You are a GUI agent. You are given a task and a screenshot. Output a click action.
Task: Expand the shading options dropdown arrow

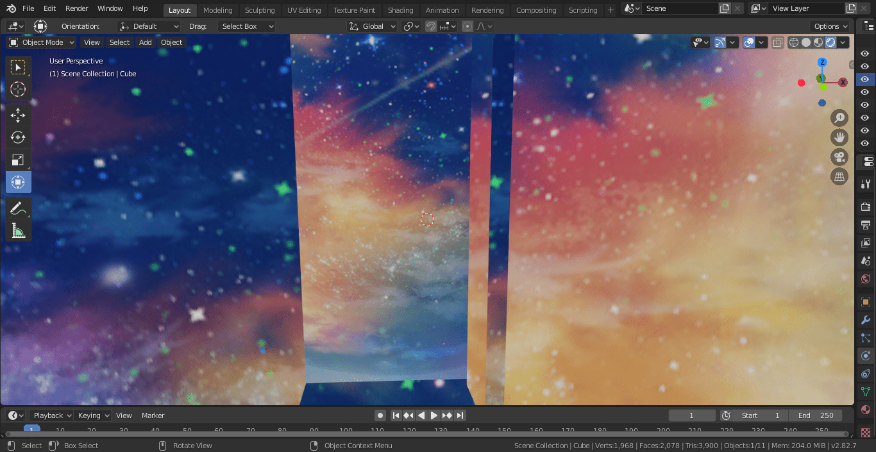[x=843, y=42]
